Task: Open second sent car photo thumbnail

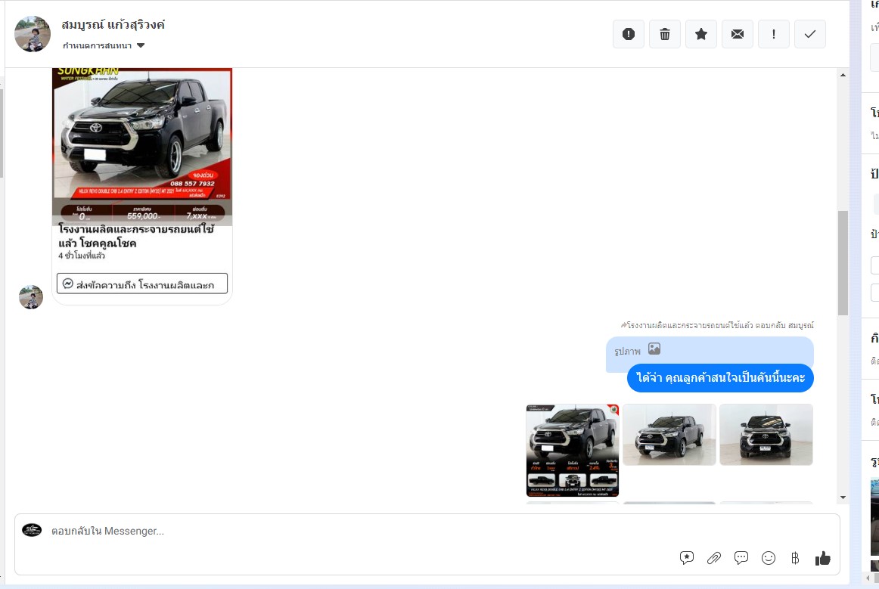Action: (669, 435)
